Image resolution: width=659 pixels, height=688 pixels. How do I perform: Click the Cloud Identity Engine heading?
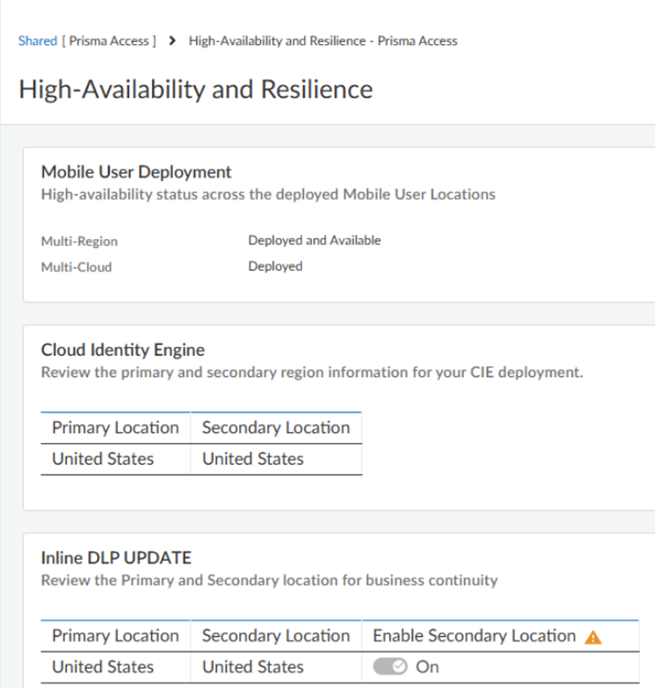click(123, 350)
